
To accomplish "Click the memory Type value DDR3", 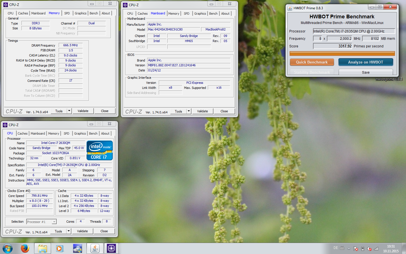I will click(x=36, y=23).
